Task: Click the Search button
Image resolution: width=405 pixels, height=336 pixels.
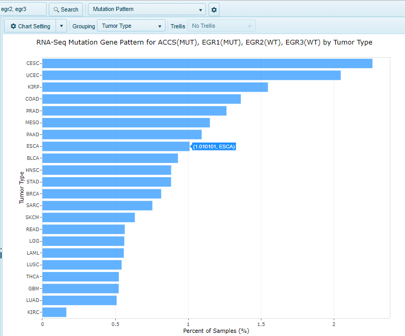Action: [65, 9]
